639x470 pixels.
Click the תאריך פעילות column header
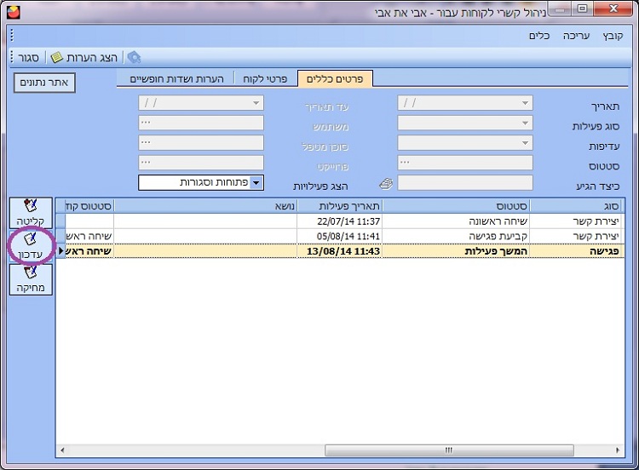click(339, 206)
